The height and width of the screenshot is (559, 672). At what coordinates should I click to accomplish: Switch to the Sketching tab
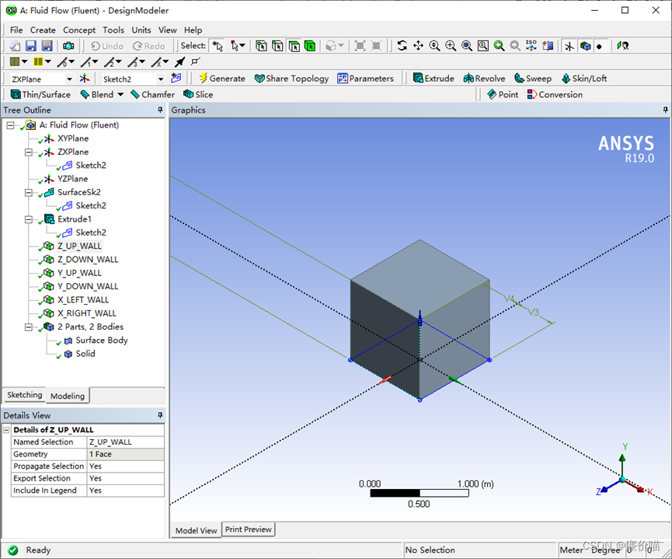24,395
